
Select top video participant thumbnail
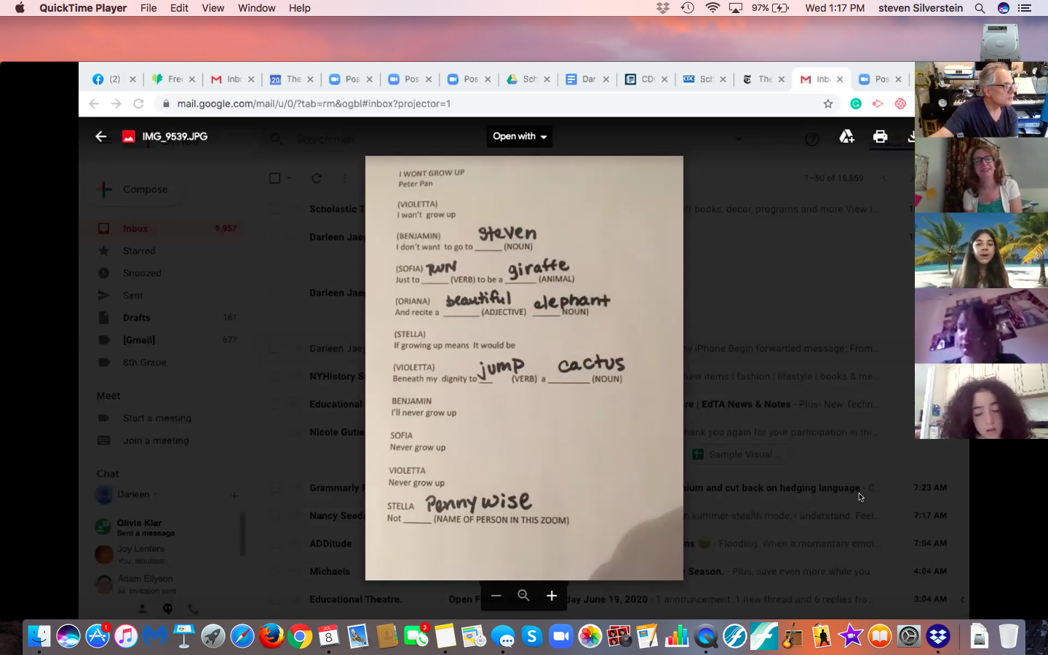[980, 100]
